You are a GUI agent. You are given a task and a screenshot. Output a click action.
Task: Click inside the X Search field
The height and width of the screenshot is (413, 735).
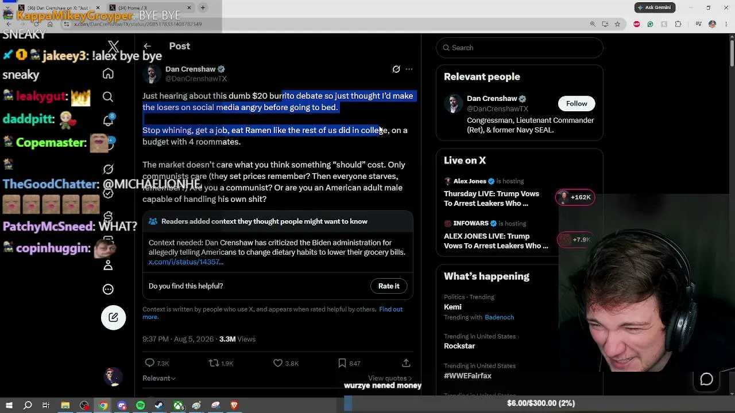click(x=520, y=48)
